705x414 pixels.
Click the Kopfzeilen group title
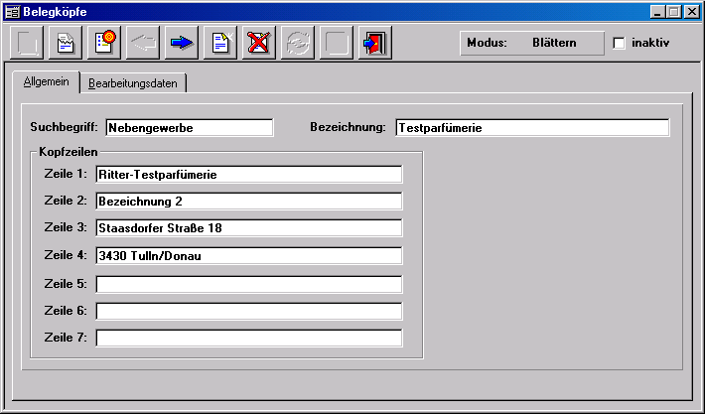pos(69,152)
